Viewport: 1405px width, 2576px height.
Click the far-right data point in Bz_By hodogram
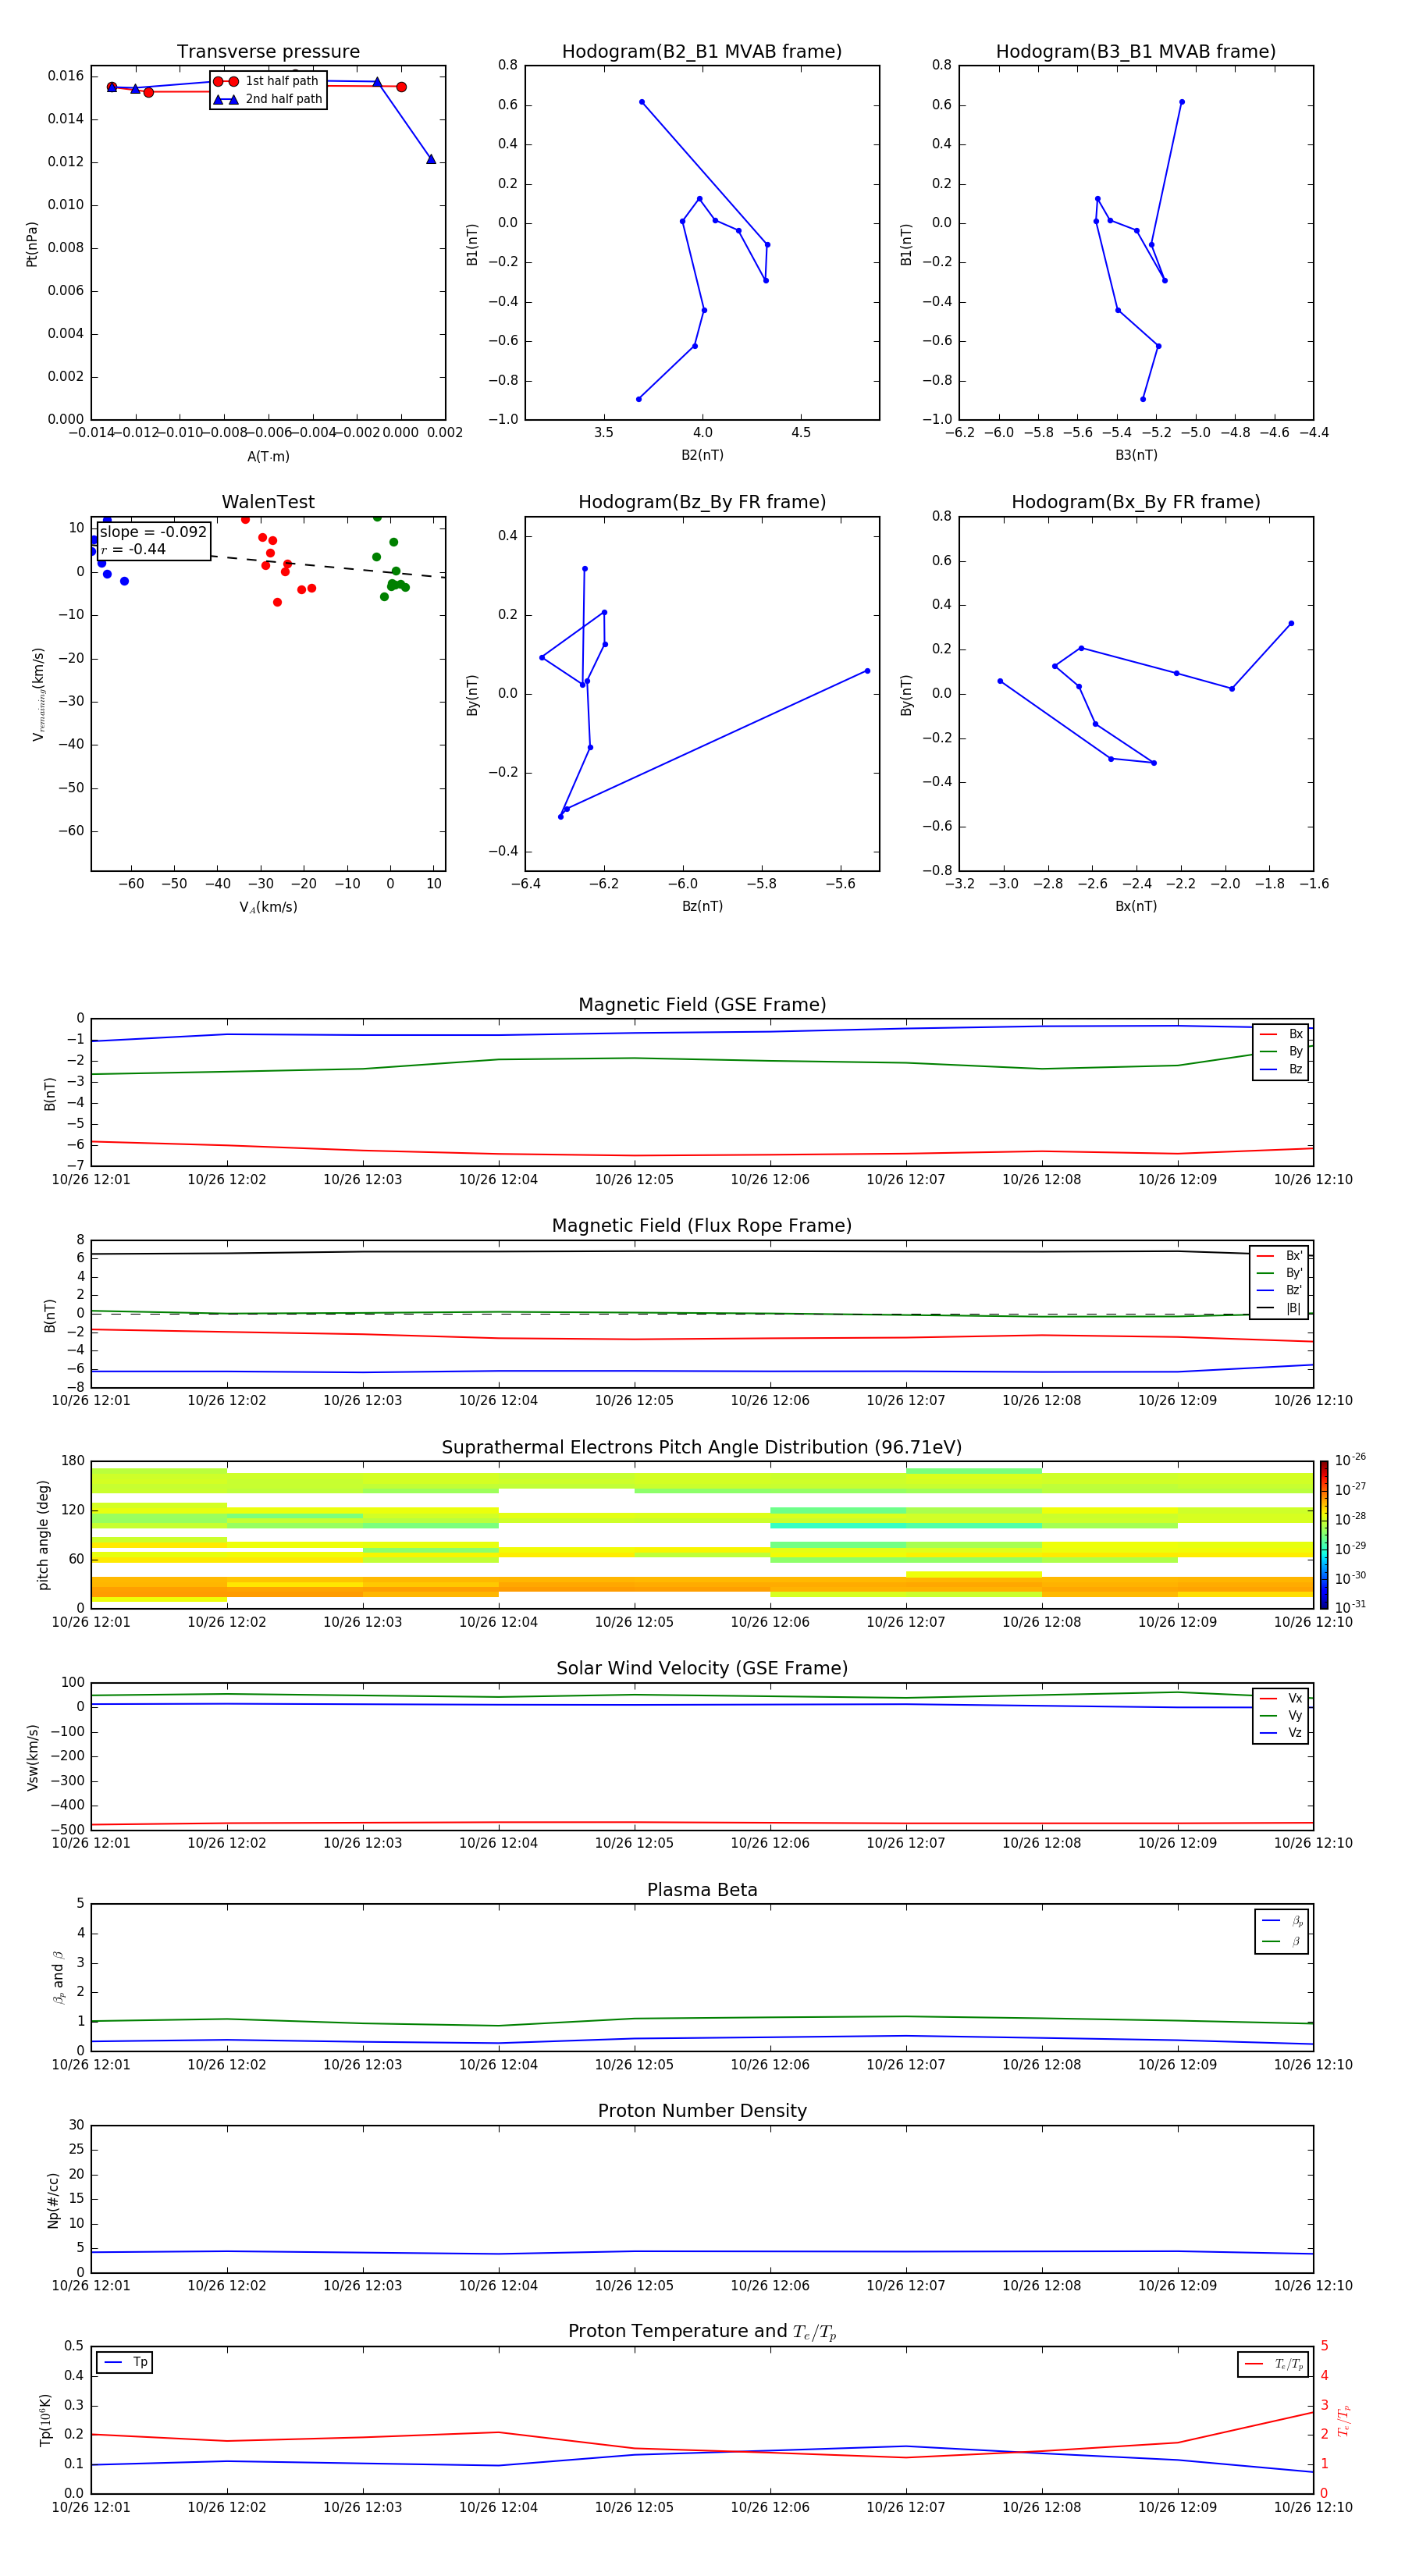[x=867, y=671]
